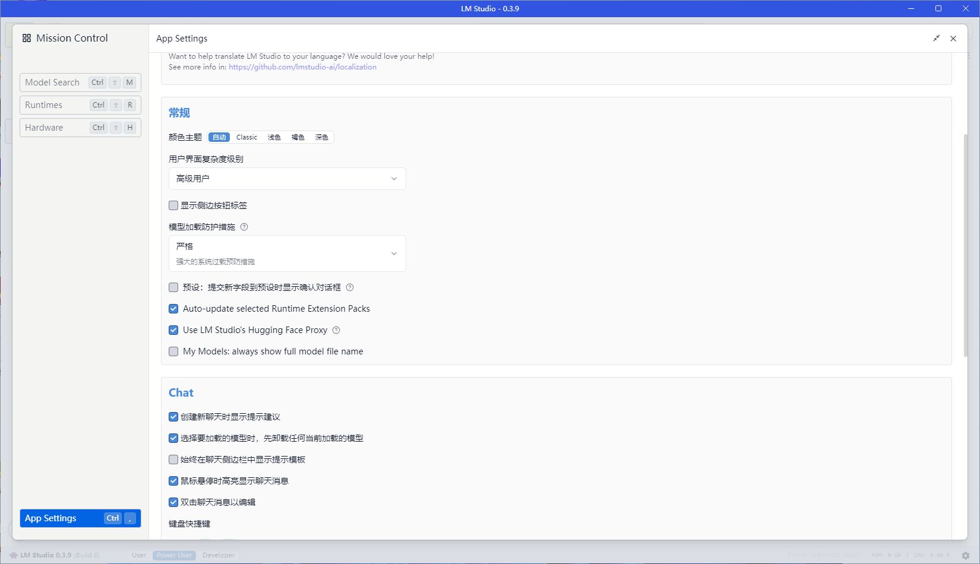Collapse the settings window with the shrink icon
The height and width of the screenshot is (564, 980).
936,38
